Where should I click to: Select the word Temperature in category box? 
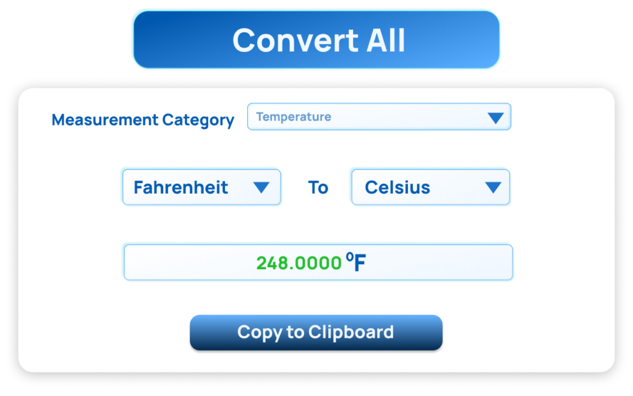coord(294,117)
